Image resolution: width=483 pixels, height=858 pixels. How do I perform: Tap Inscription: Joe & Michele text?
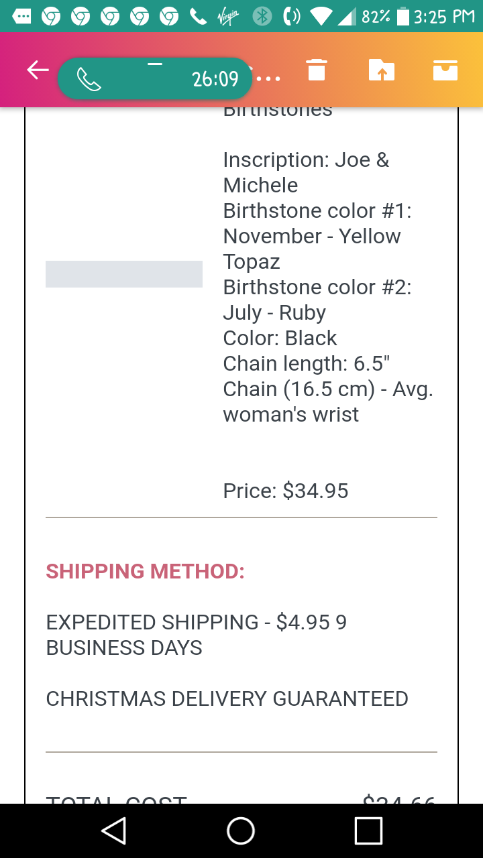(x=306, y=172)
